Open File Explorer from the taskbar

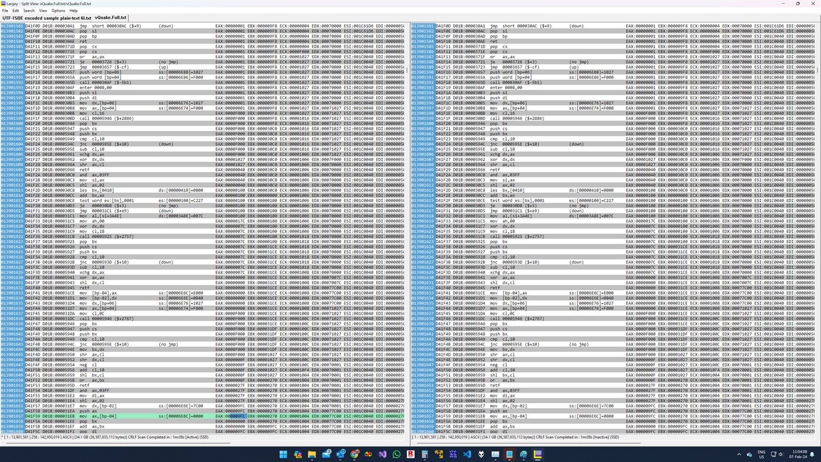coord(311,454)
